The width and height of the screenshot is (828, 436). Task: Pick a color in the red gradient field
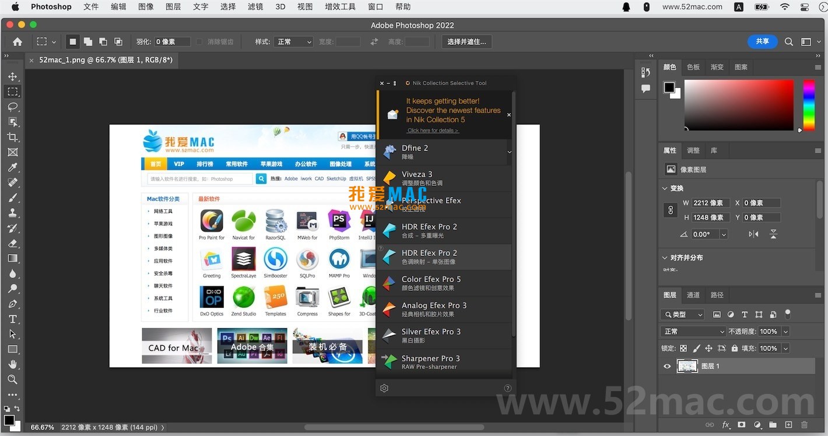[739, 105]
